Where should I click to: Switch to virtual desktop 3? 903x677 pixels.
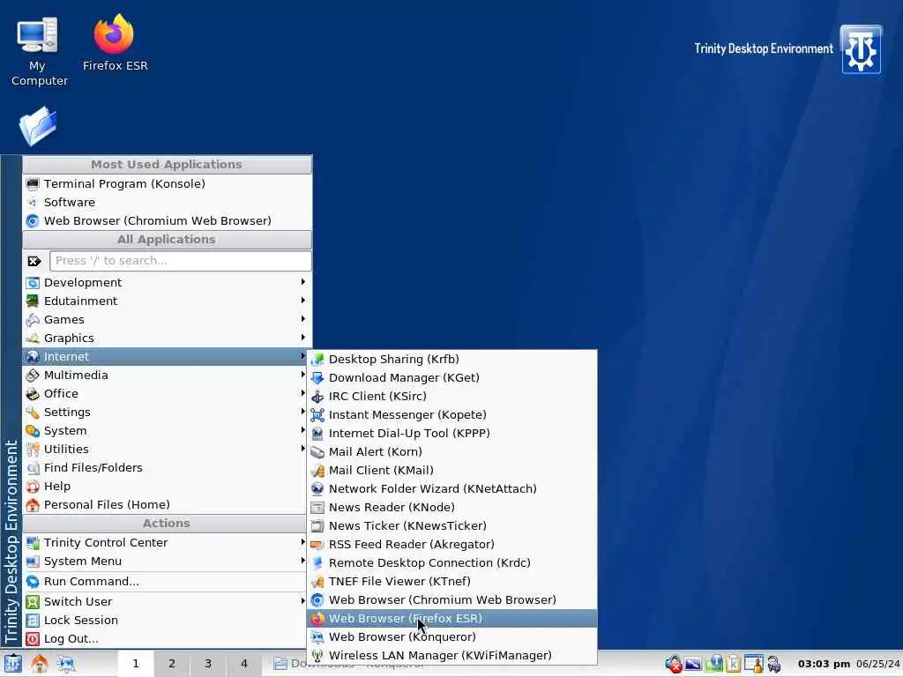(x=208, y=663)
